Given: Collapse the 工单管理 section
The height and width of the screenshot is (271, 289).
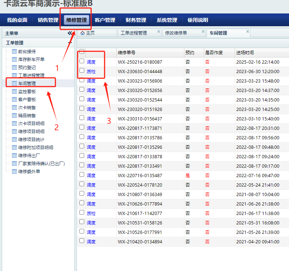Looking at the screenshot, I should click(x=70, y=43).
